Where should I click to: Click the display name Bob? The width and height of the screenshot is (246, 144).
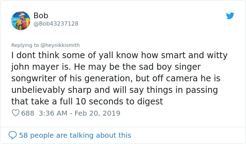[41, 16]
